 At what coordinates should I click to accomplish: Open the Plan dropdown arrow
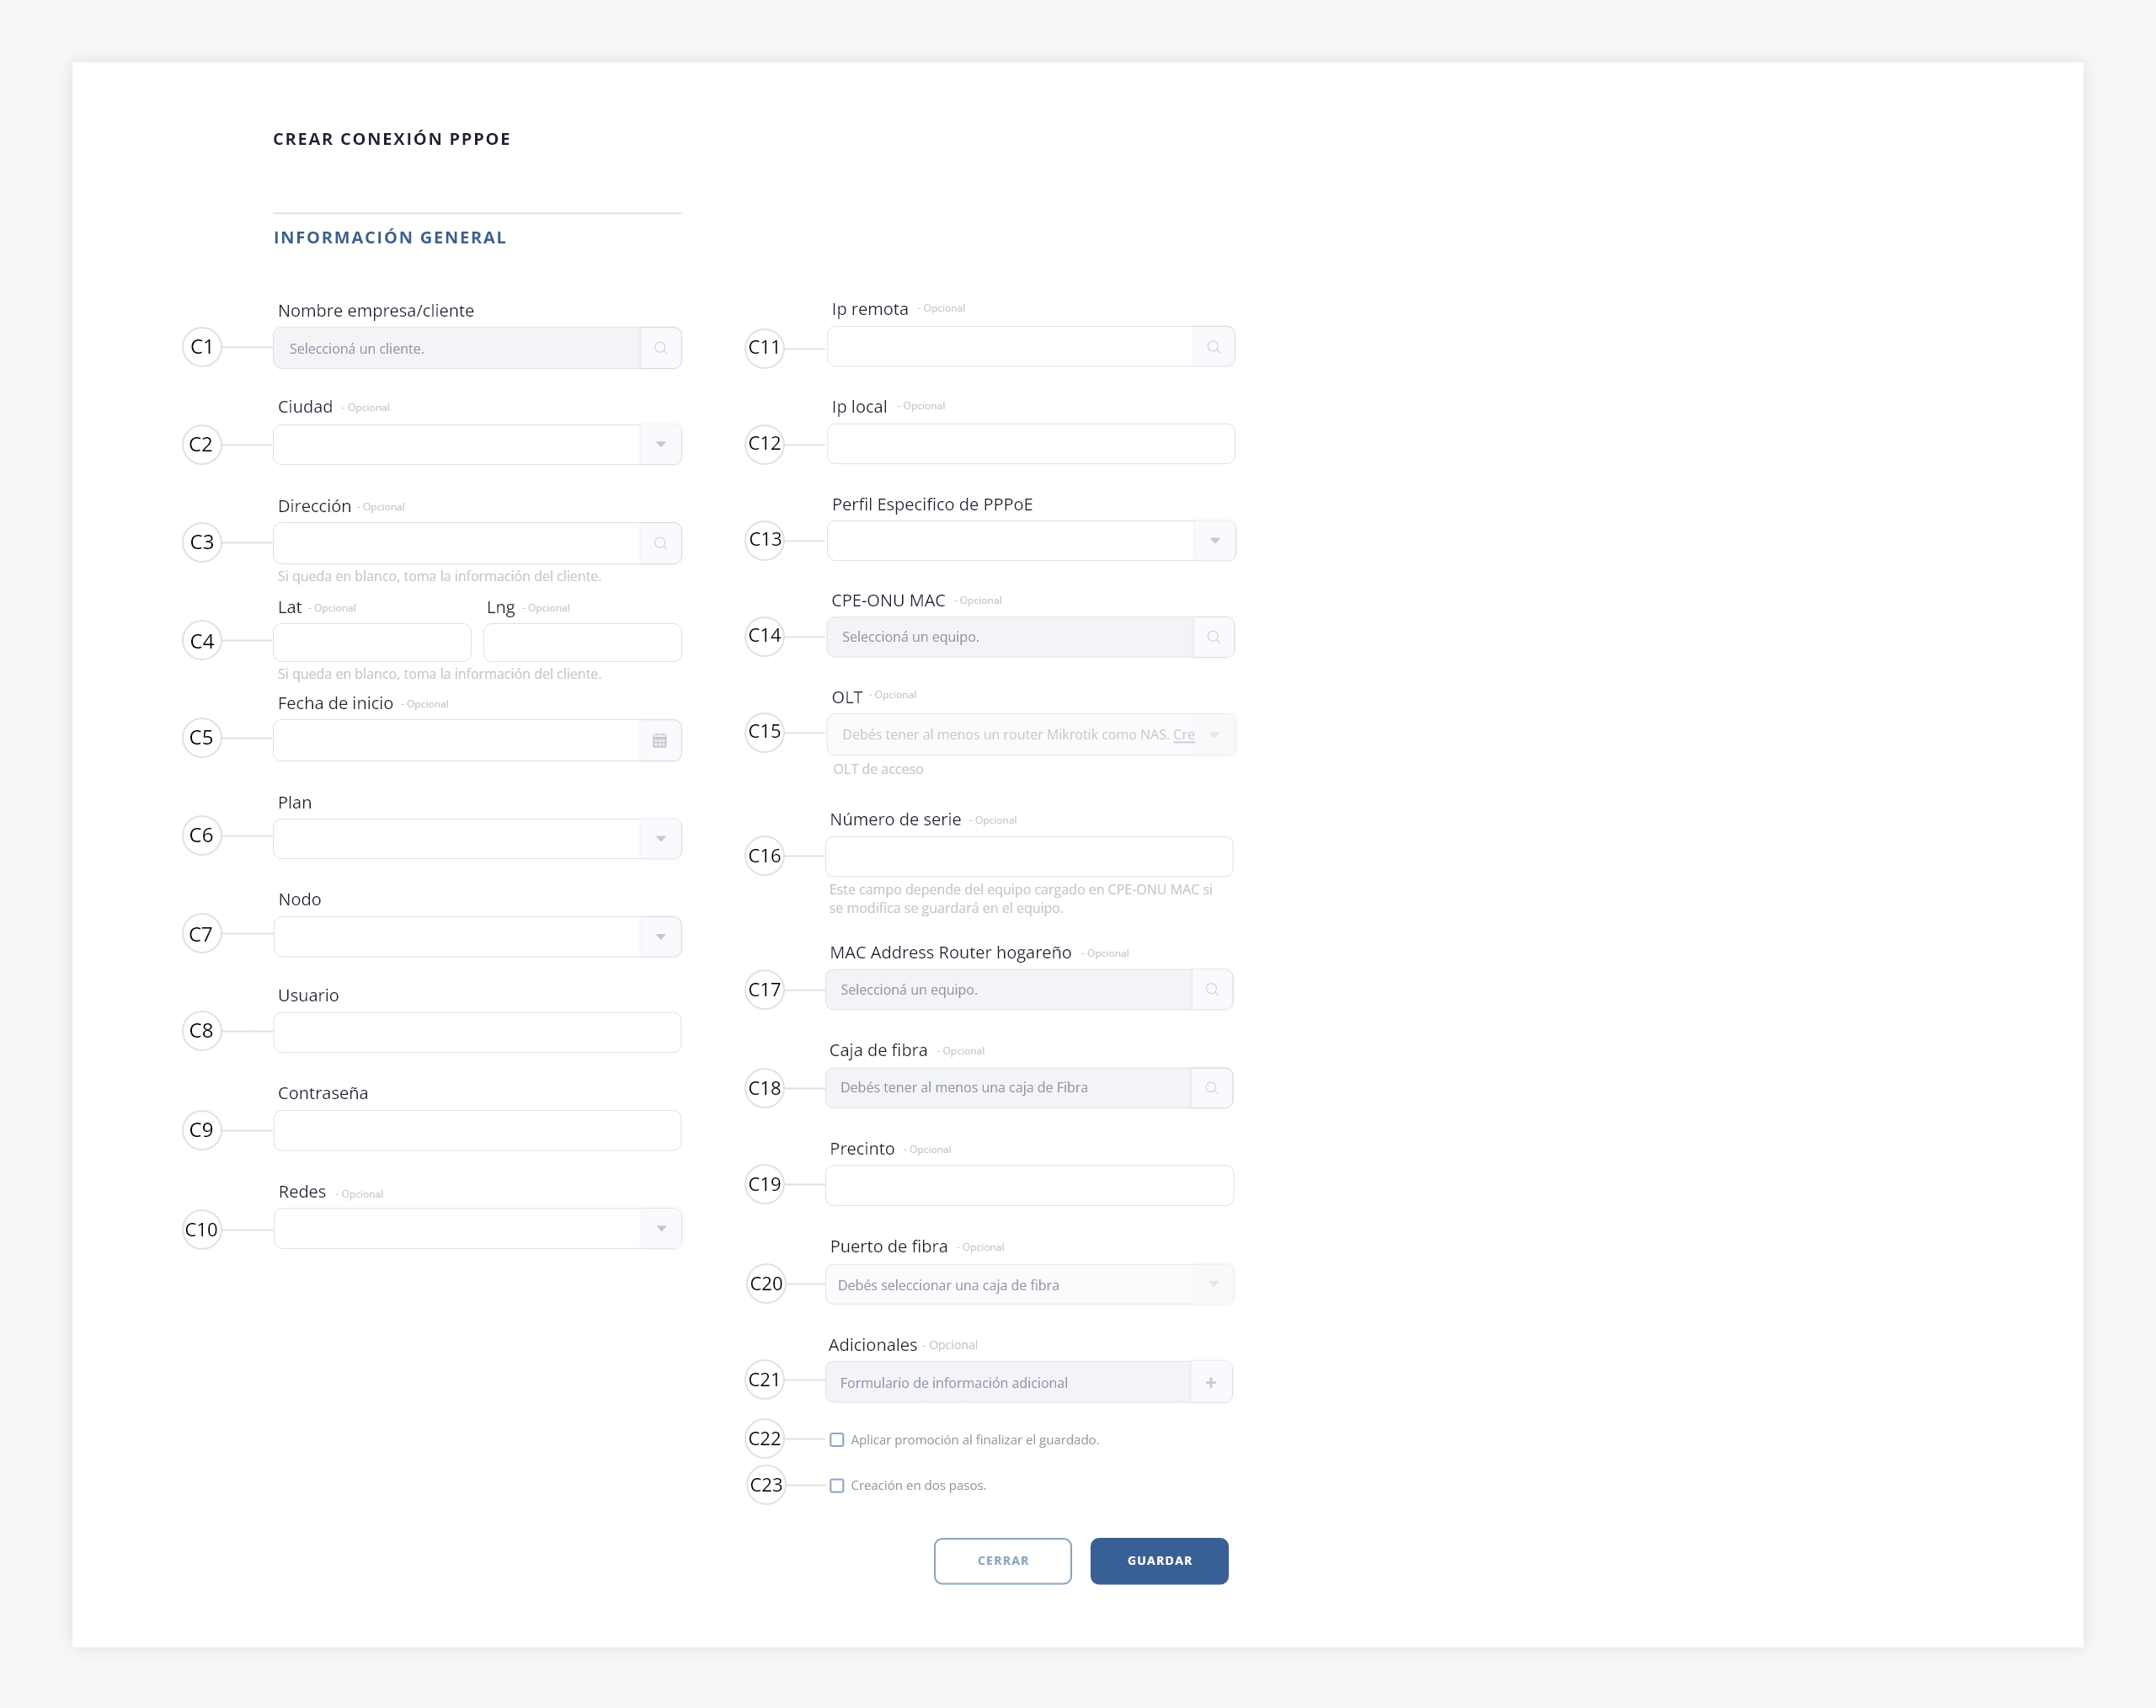pos(660,839)
